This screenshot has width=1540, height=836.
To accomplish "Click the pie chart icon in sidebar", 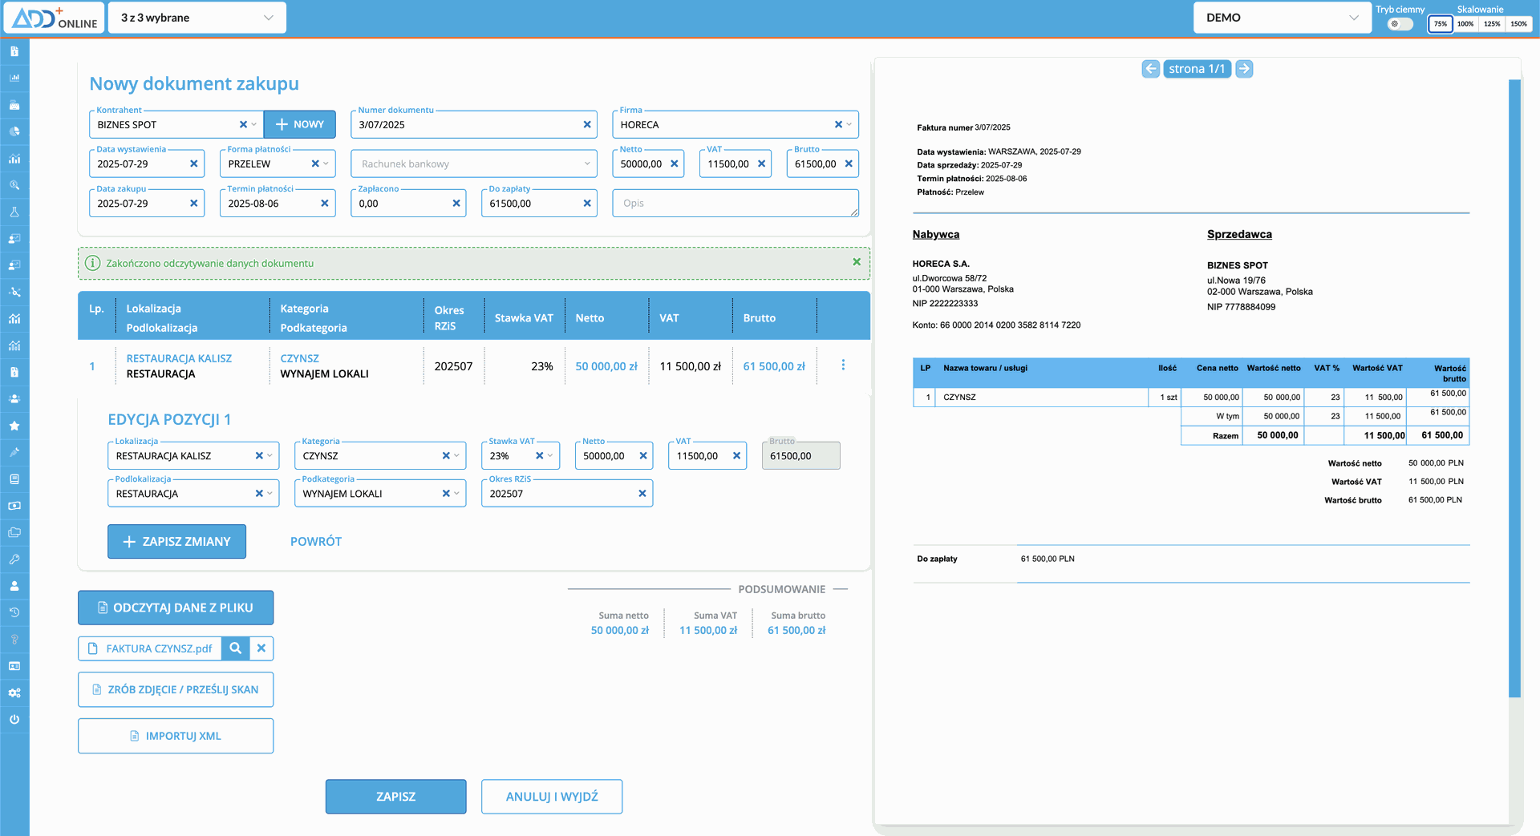I will pyautogui.click(x=14, y=131).
